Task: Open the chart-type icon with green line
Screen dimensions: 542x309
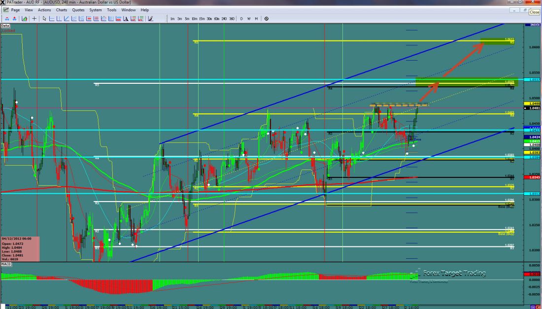Action: coord(24,19)
